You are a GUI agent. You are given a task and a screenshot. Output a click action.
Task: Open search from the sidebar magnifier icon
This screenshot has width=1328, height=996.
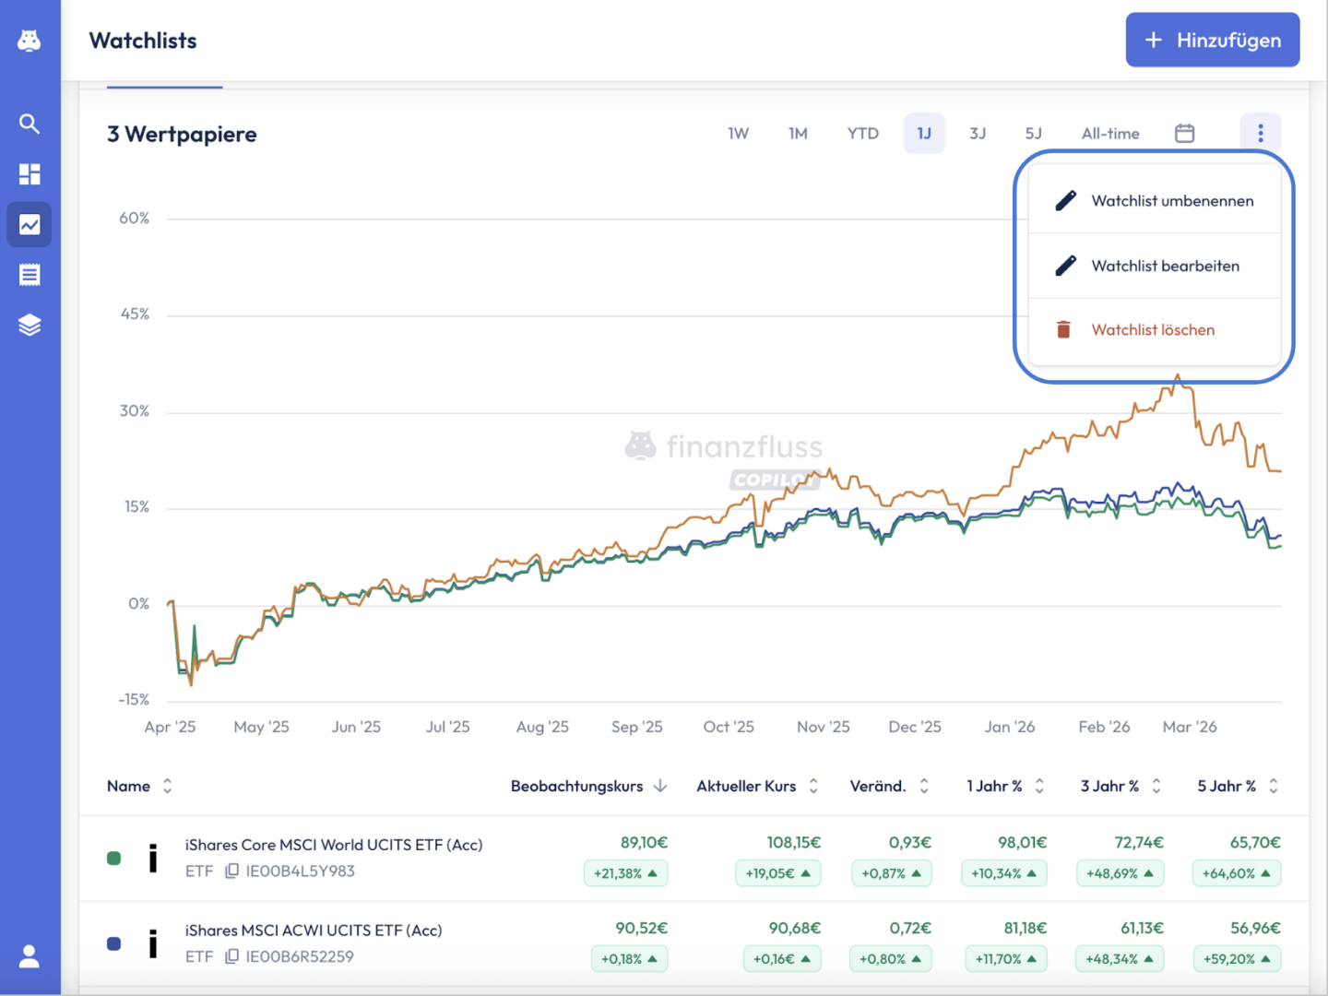30,124
